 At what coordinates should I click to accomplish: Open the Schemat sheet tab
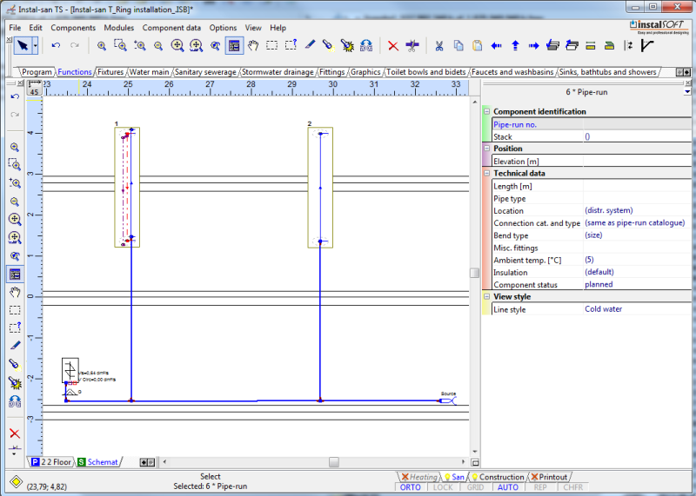98,462
